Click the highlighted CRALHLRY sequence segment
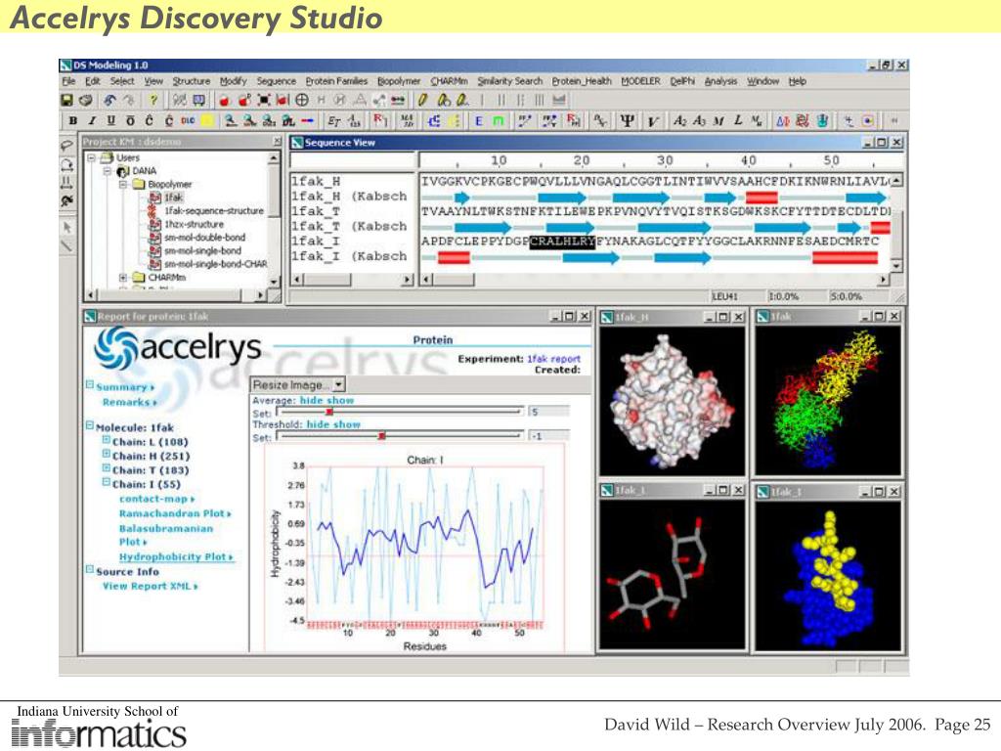1001x751 pixels. coord(562,242)
